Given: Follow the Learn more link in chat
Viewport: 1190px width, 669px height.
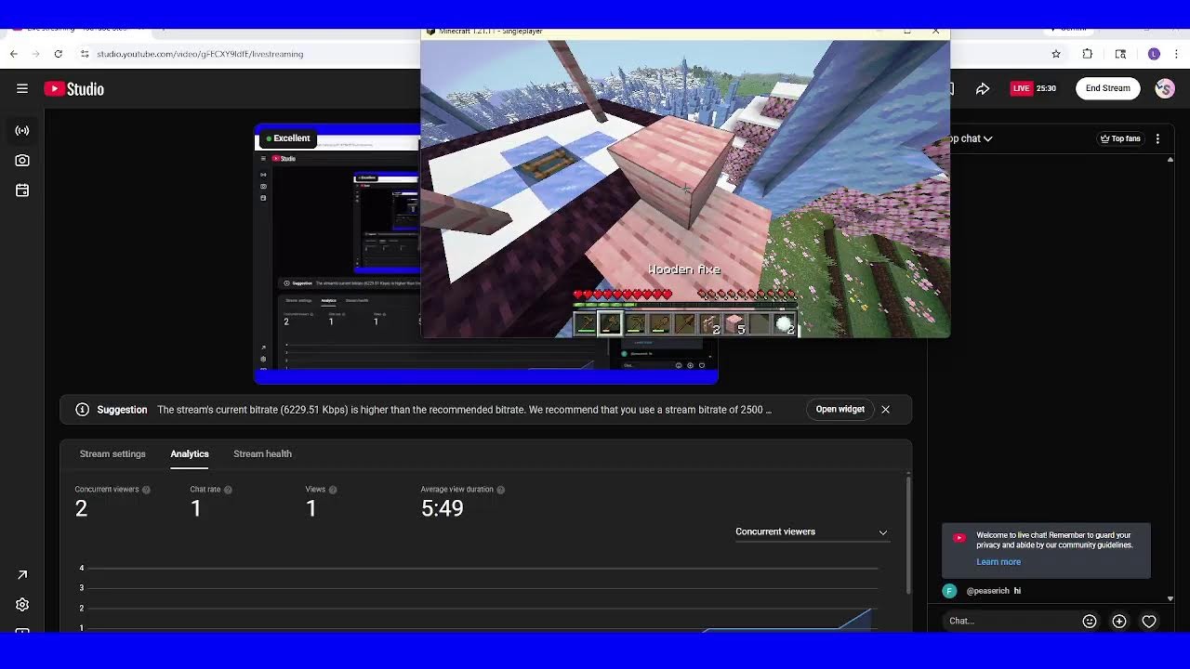Looking at the screenshot, I should 998,562.
